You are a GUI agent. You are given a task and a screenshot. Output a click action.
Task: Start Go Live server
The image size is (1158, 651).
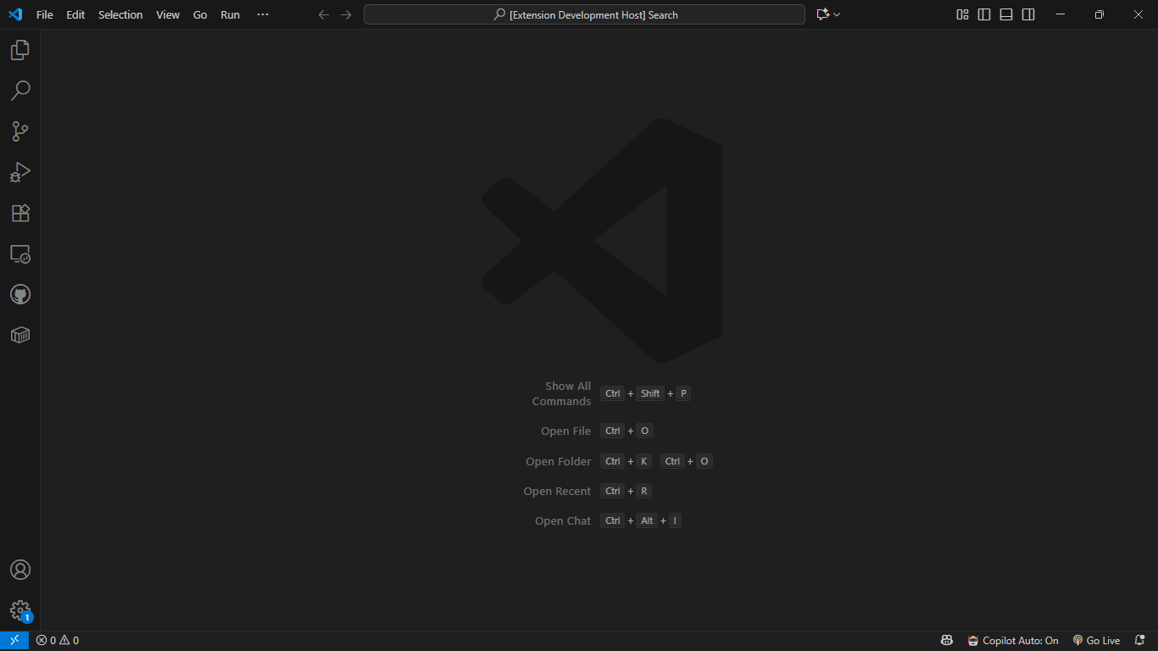[x=1096, y=641]
